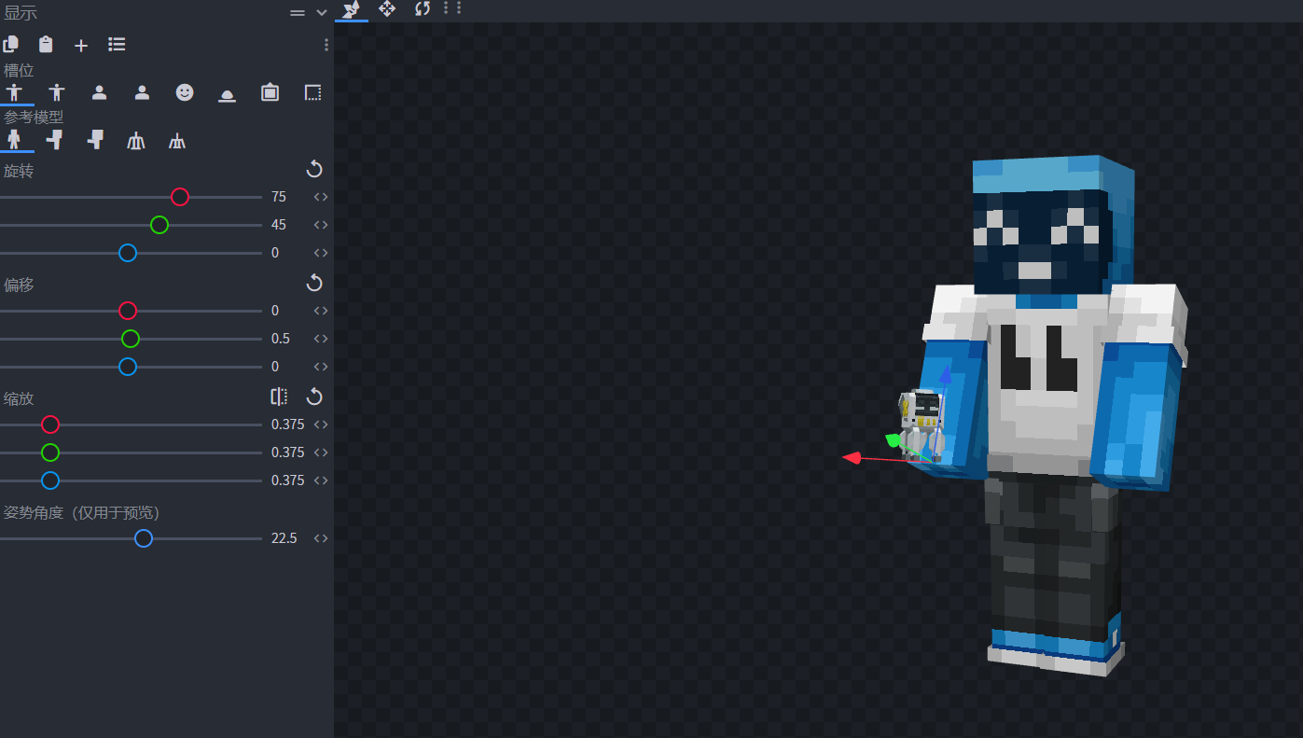Click the stepper arrows beside green scale 0.375
The image size is (1303, 738).
321,453
